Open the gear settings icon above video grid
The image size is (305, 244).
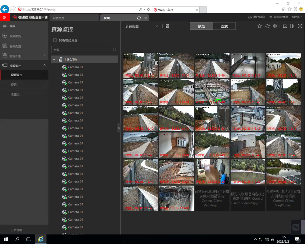(x=275, y=26)
